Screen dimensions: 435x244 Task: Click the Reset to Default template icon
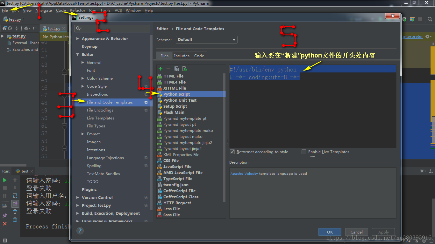[184, 69]
